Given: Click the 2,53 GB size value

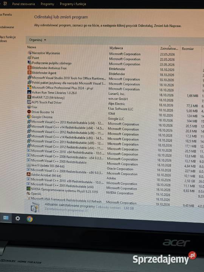Looking at the screenshot, I should pos(189,181).
